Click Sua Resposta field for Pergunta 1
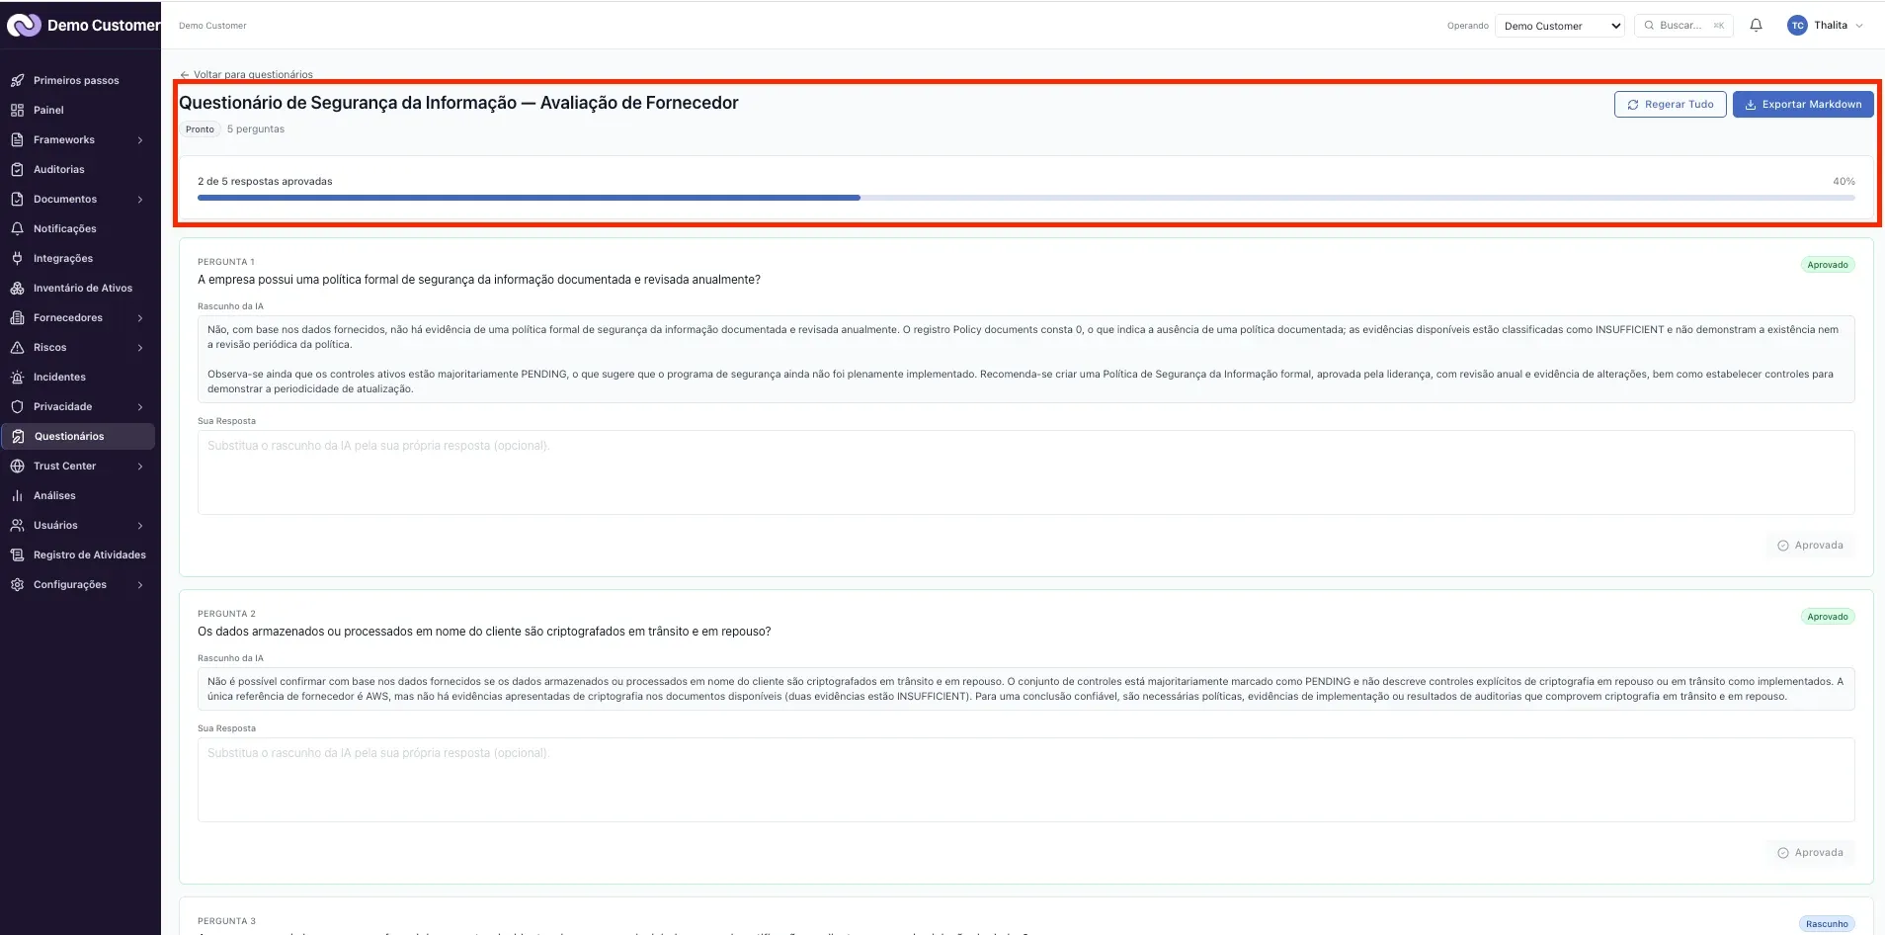 pos(1025,472)
